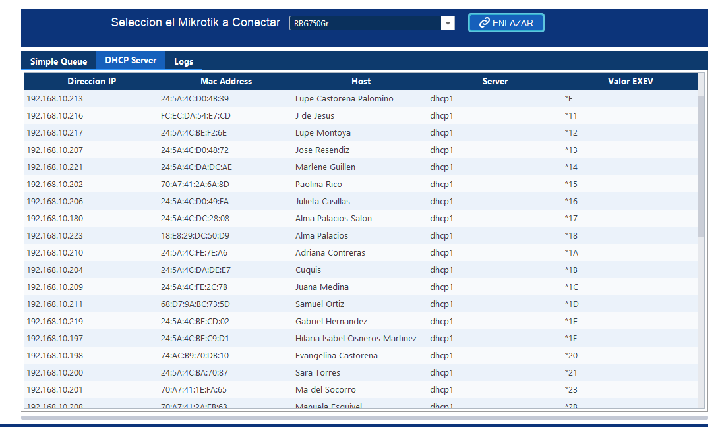
Task: Switch to the Simple Queue tab
Action: tap(59, 61)
